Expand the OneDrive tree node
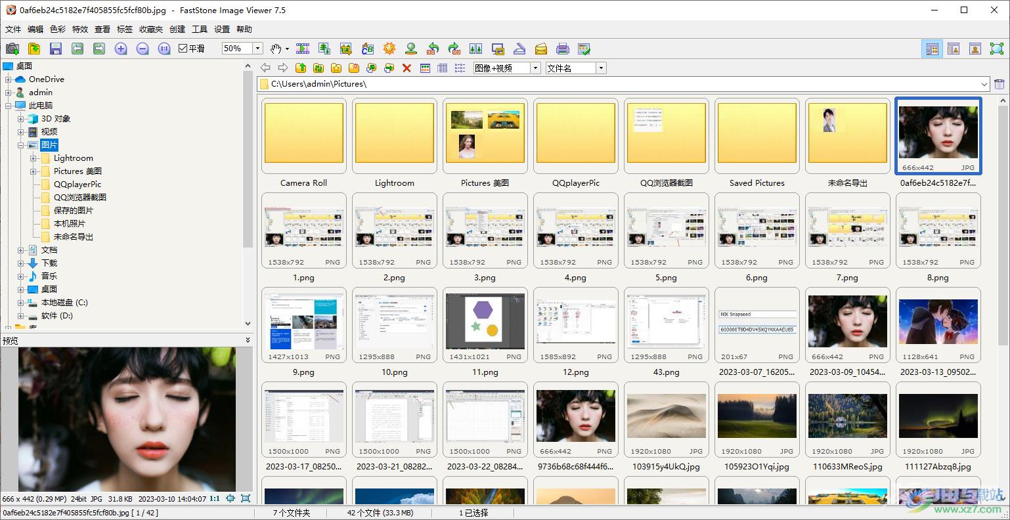This screenshot has width=1010, height=520. [x=9, y=79]
